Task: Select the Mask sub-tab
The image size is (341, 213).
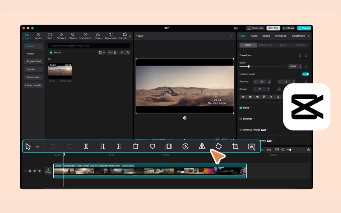Action: coord(283,45)
